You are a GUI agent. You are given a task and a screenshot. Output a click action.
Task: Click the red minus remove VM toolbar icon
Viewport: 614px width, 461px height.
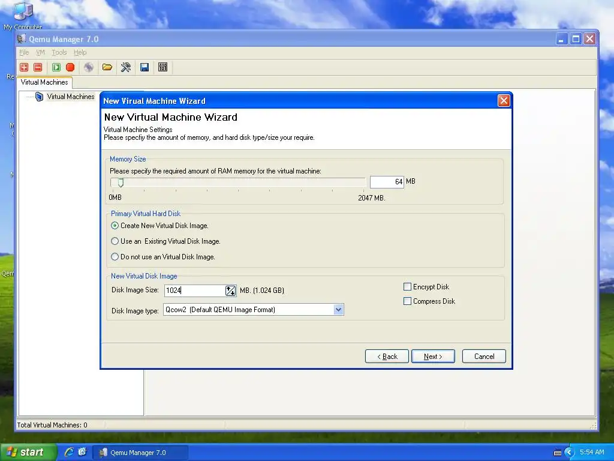38,67
